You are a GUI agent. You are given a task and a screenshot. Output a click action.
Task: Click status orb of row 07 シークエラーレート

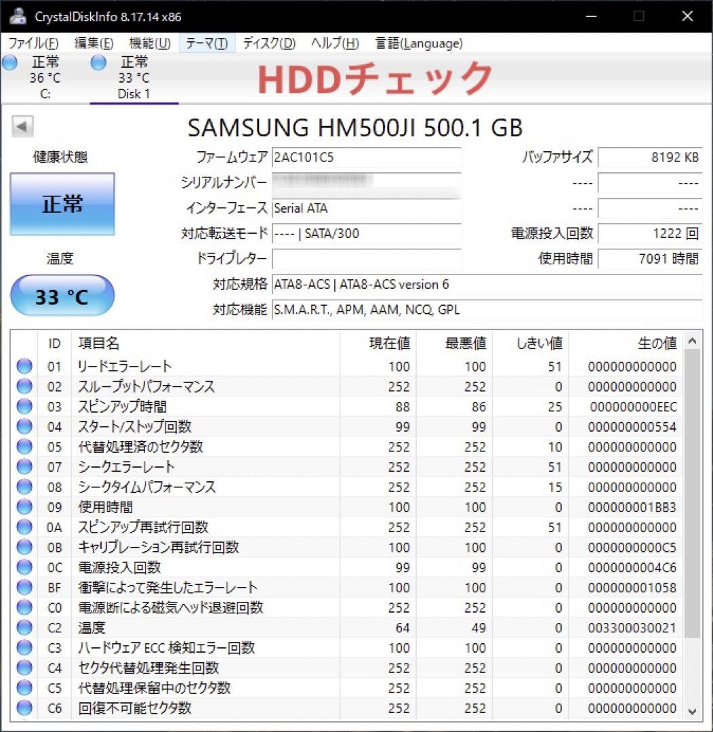pos(24,467)
